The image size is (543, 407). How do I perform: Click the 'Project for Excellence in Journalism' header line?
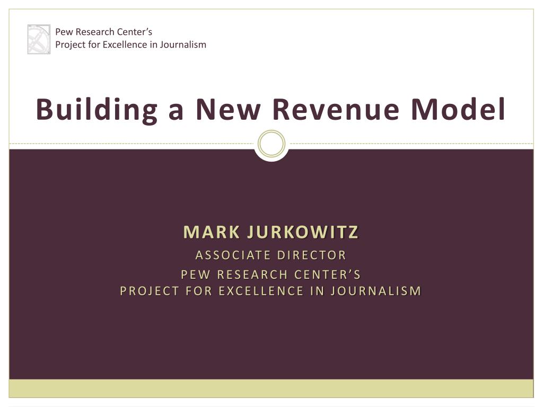[x=130, y=45]
